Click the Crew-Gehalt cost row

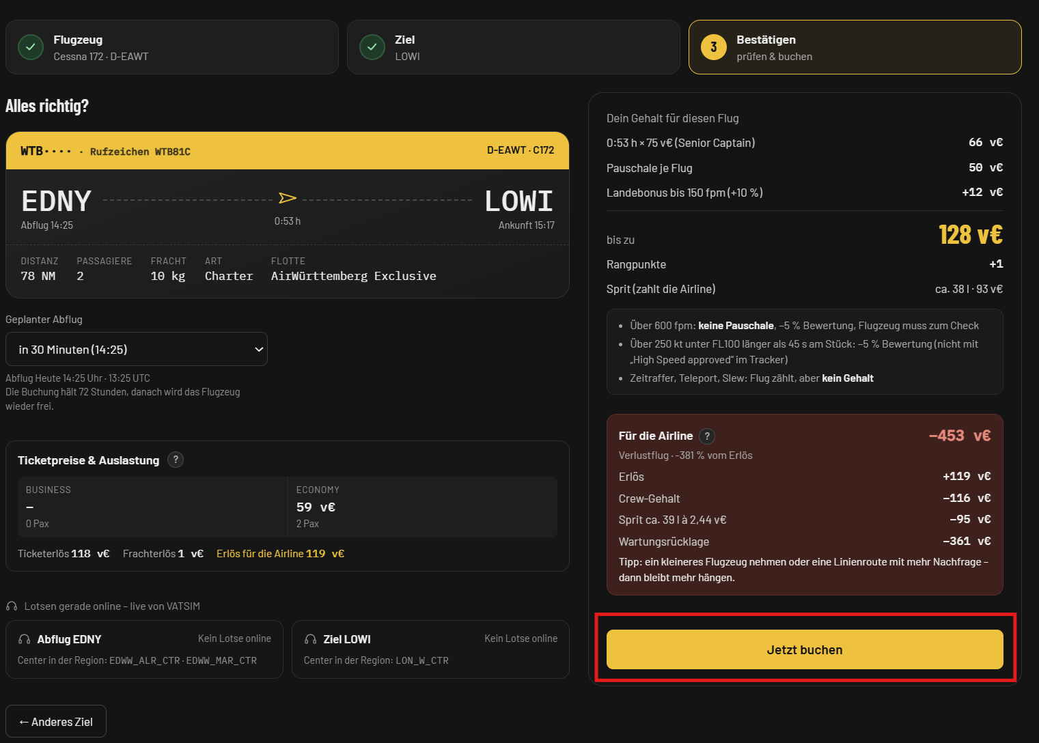[x=805, y=499]
